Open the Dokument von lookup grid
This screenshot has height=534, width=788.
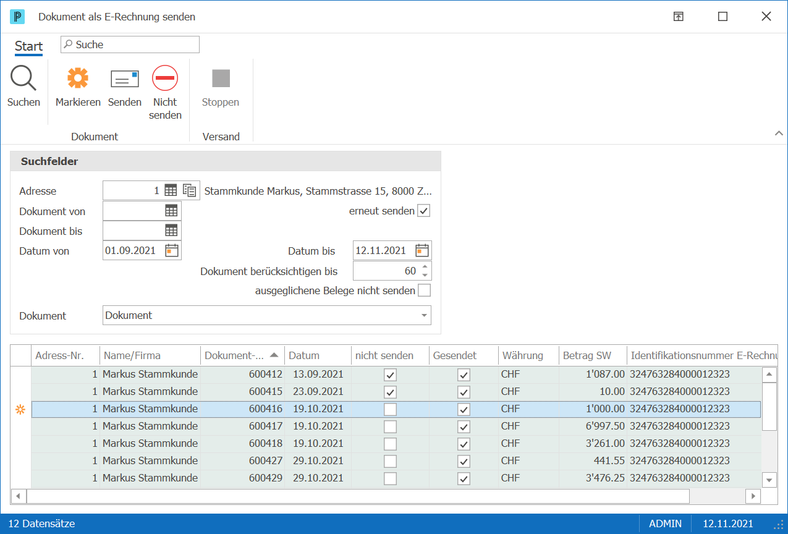(x=171, y=211)
